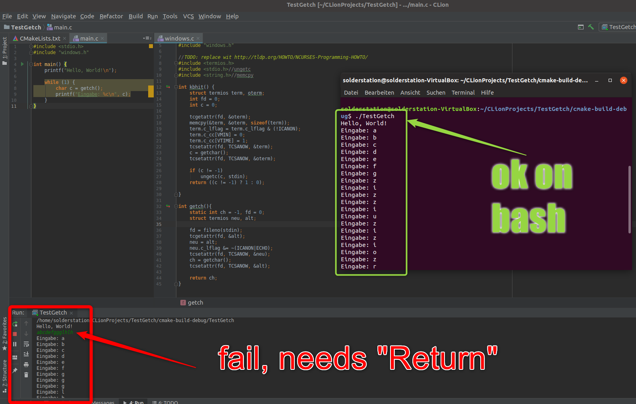The width and height of the screenshot is (636, 404).
Task: Click the up arrow in Run console toolbar
Action: tap(26, 324)
